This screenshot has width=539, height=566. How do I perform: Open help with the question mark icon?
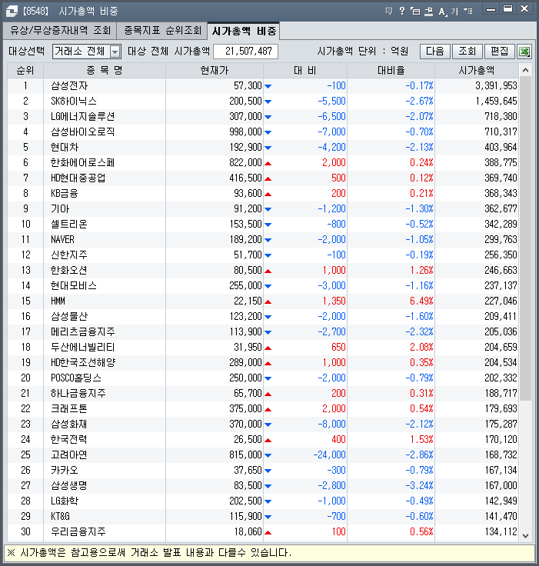point(402,11)
